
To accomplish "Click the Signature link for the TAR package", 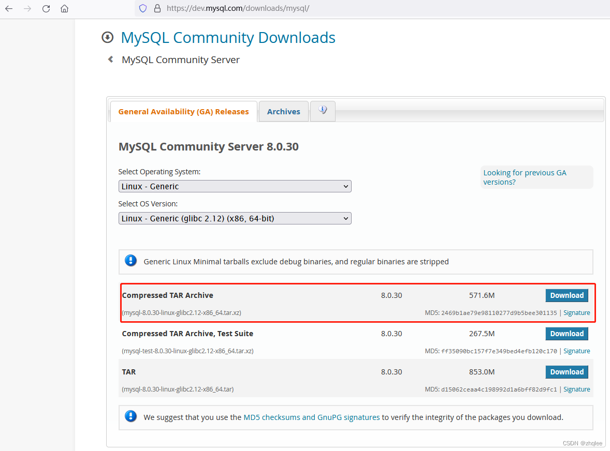I will pos(576,389).
